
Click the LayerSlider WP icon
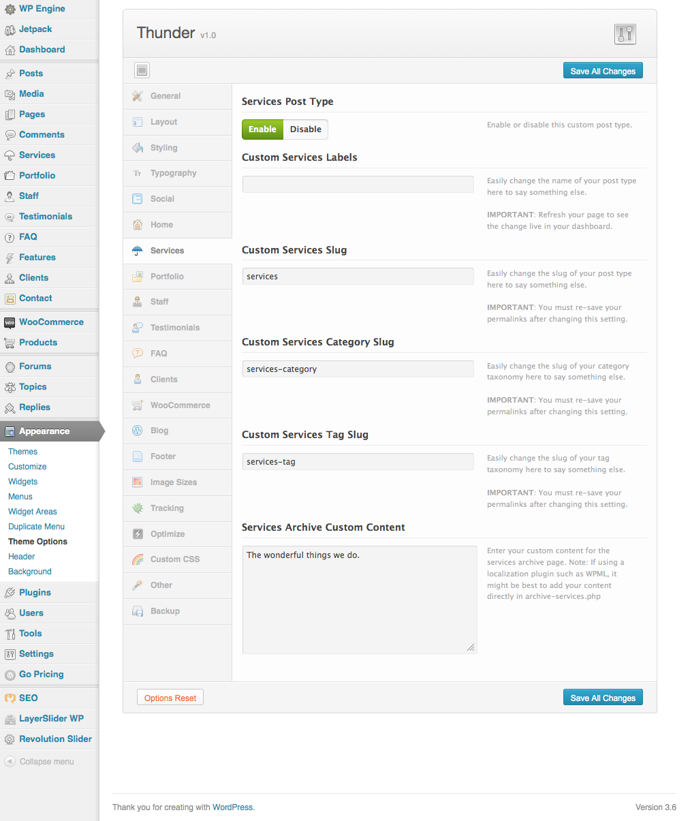[10, 719]
